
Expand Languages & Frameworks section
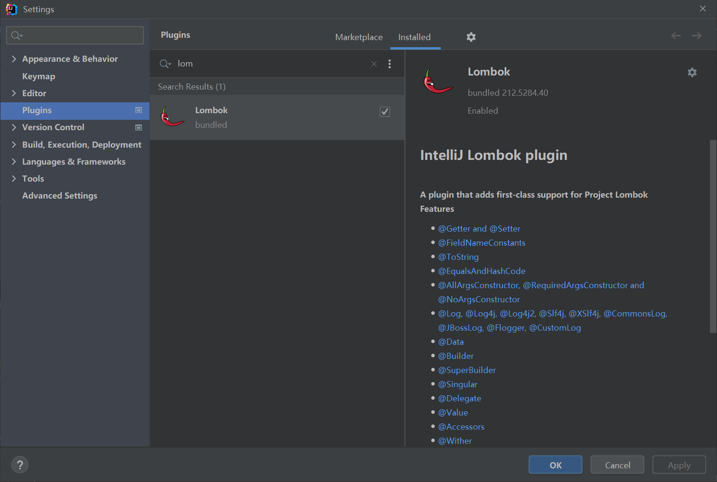[14, 161]
